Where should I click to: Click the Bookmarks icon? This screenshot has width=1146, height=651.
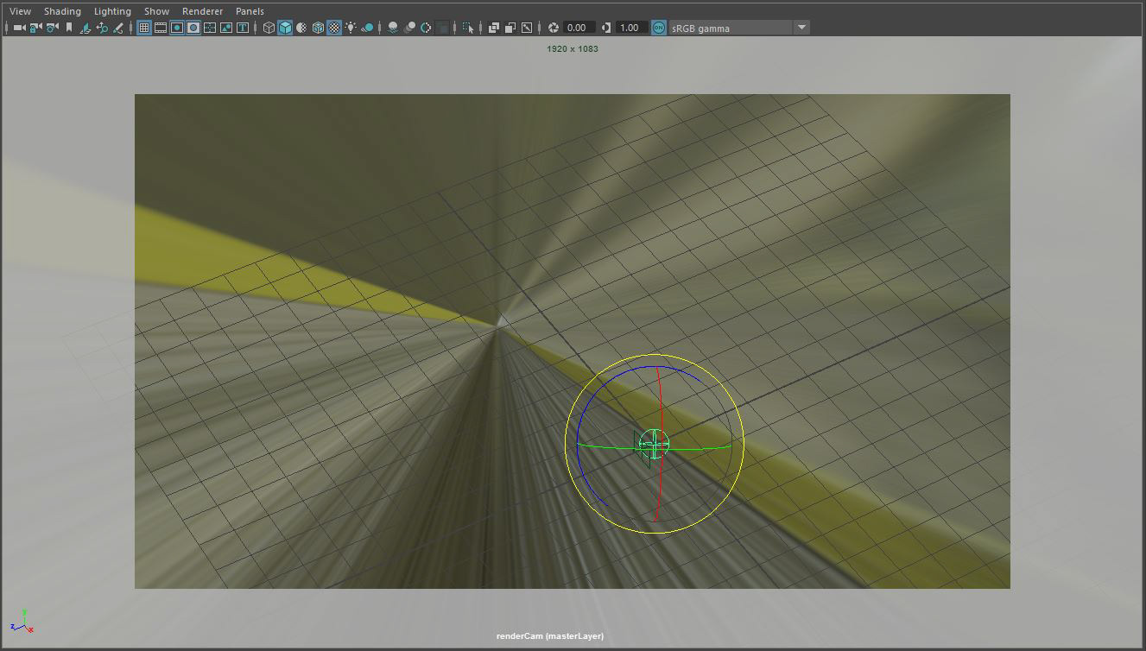[x=69, y=28]
